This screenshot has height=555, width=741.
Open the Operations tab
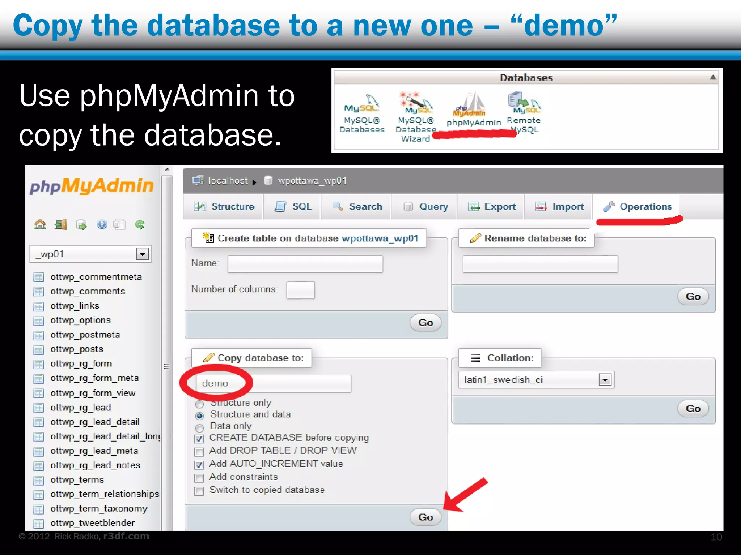pyautogui.click(x=637, y=207)
